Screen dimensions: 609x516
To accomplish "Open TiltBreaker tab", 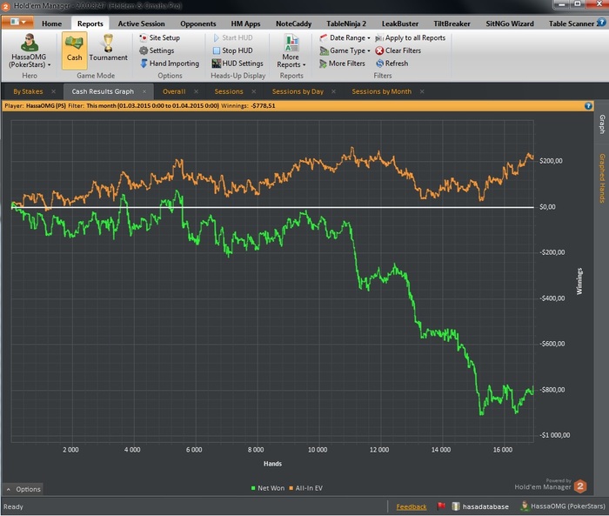I will [452, 23].
